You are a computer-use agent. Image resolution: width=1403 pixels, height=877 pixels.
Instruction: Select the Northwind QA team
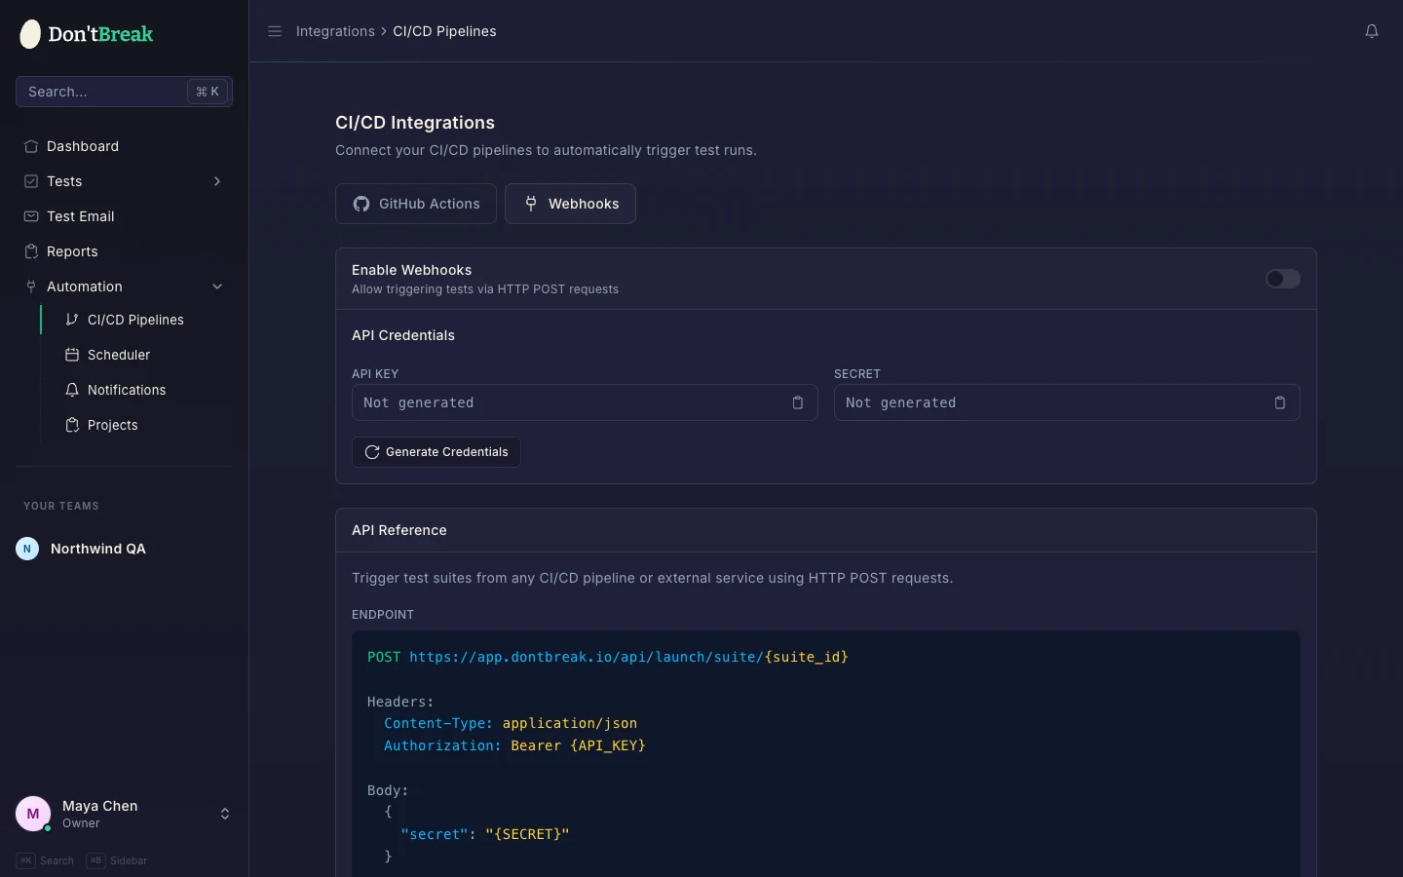coord(124,549)
